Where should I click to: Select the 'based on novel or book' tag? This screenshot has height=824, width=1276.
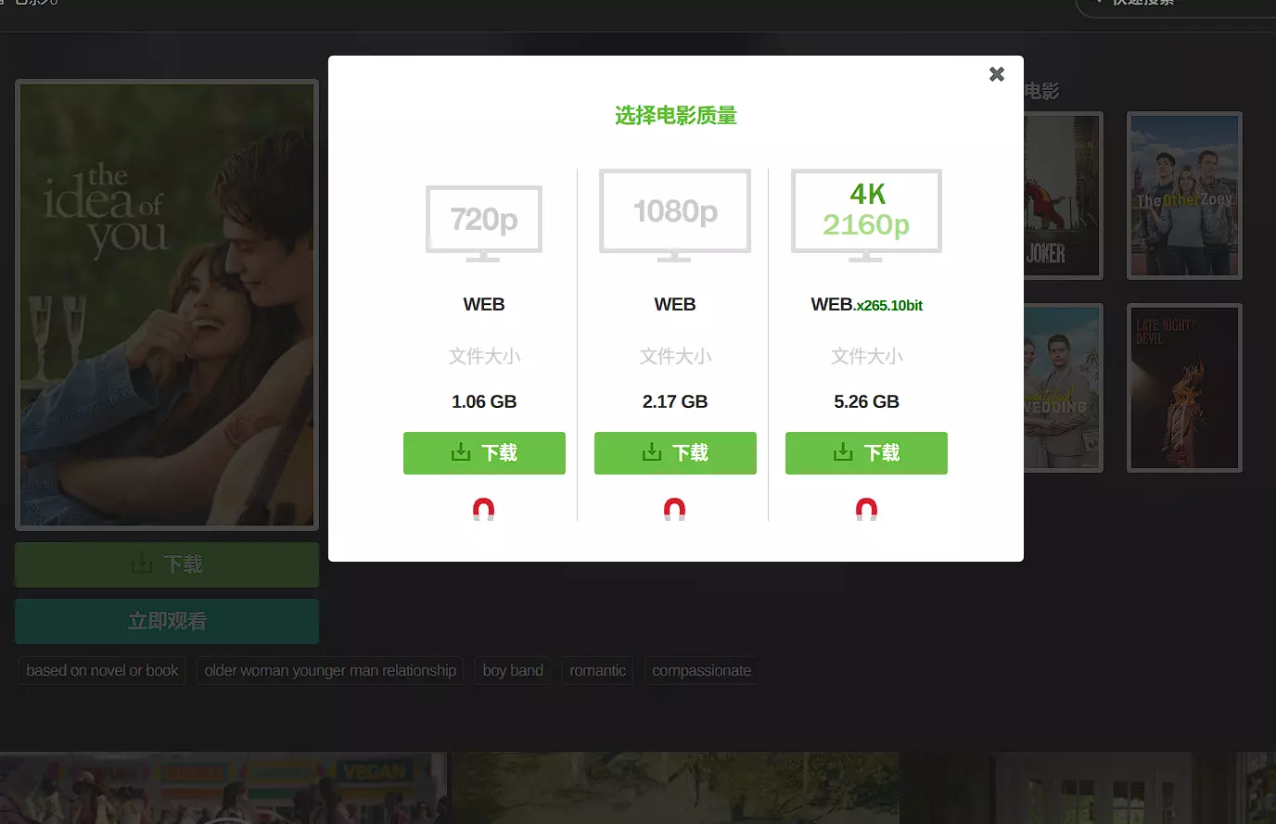(102, 671)
